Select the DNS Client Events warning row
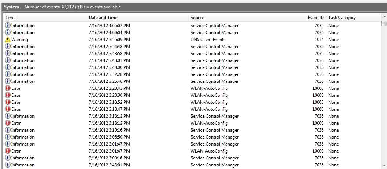This screenshot has height=169, width=387. tap(208, 40)
